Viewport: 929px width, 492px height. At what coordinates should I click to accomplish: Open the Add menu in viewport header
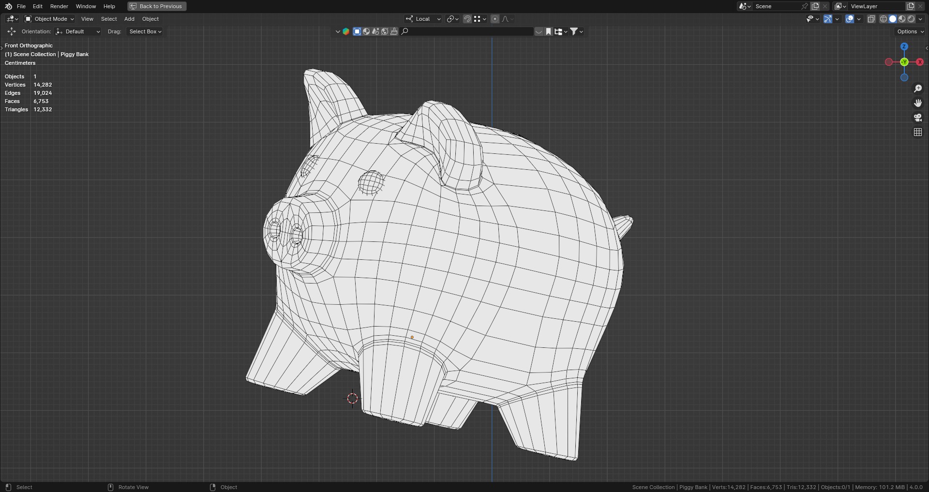(129, 19)
